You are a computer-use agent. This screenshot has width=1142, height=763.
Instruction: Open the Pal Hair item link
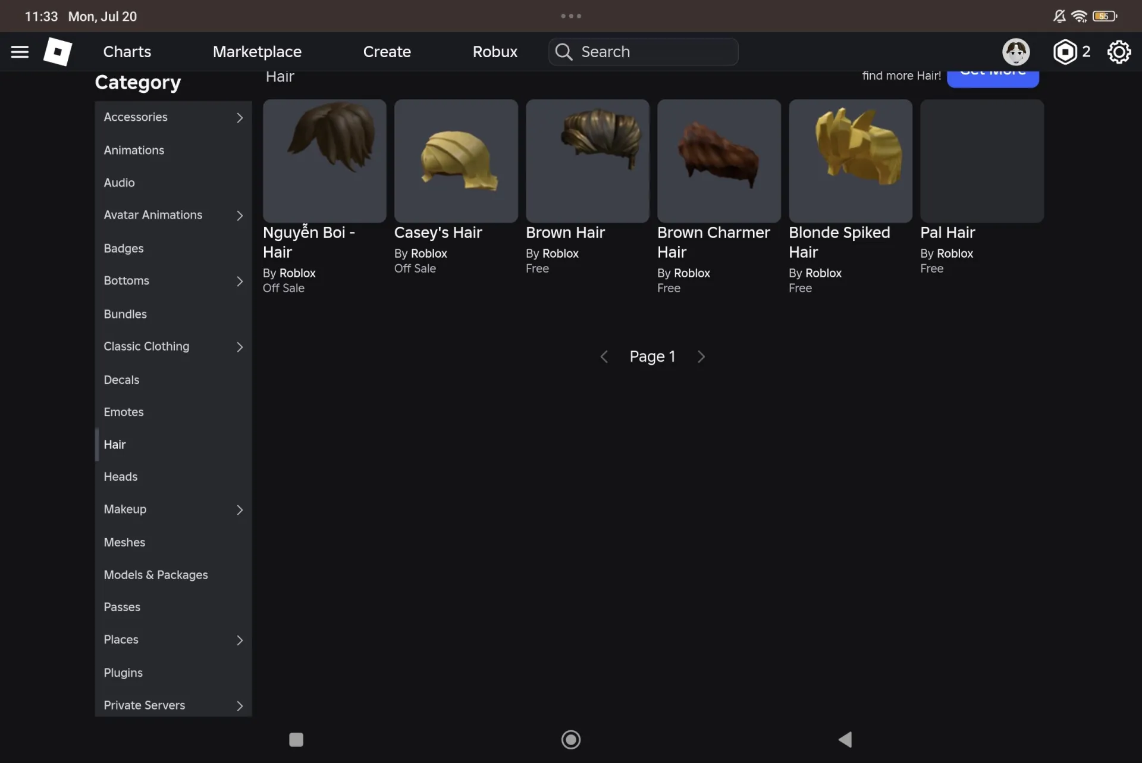click(948, 233)
